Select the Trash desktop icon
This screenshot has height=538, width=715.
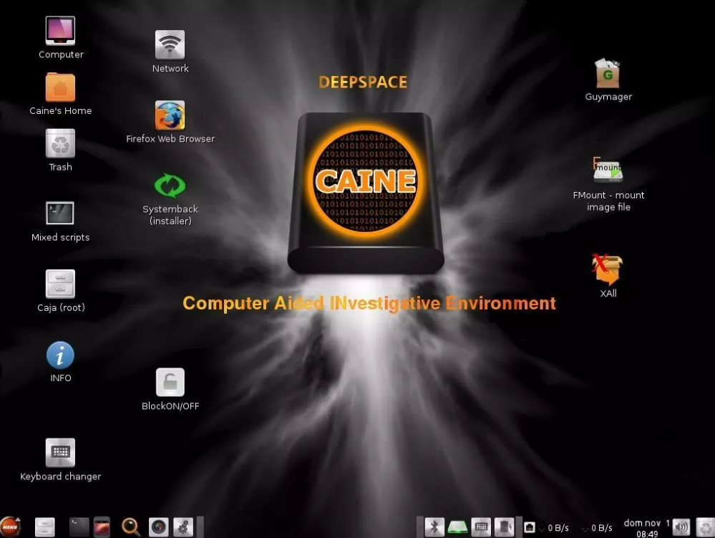point(60,143)
